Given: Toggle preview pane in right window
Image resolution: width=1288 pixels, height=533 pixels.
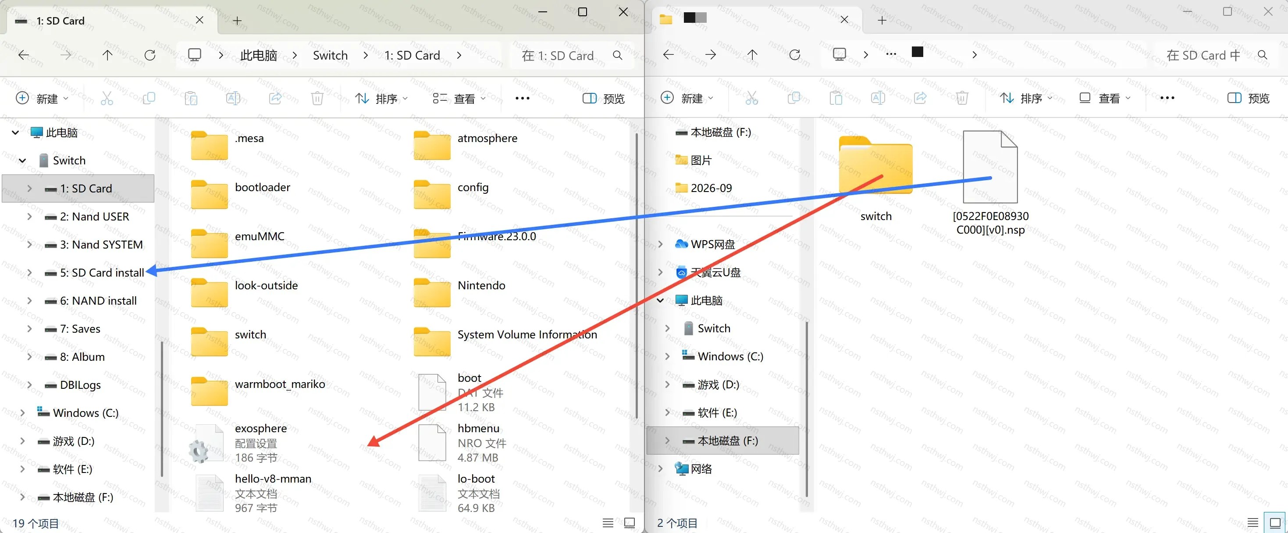Looking at the screenshot, I should [x=1248, y=98].
